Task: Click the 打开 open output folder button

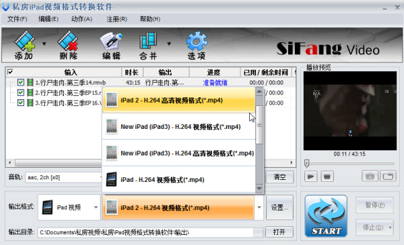Action: coord(279,232)
